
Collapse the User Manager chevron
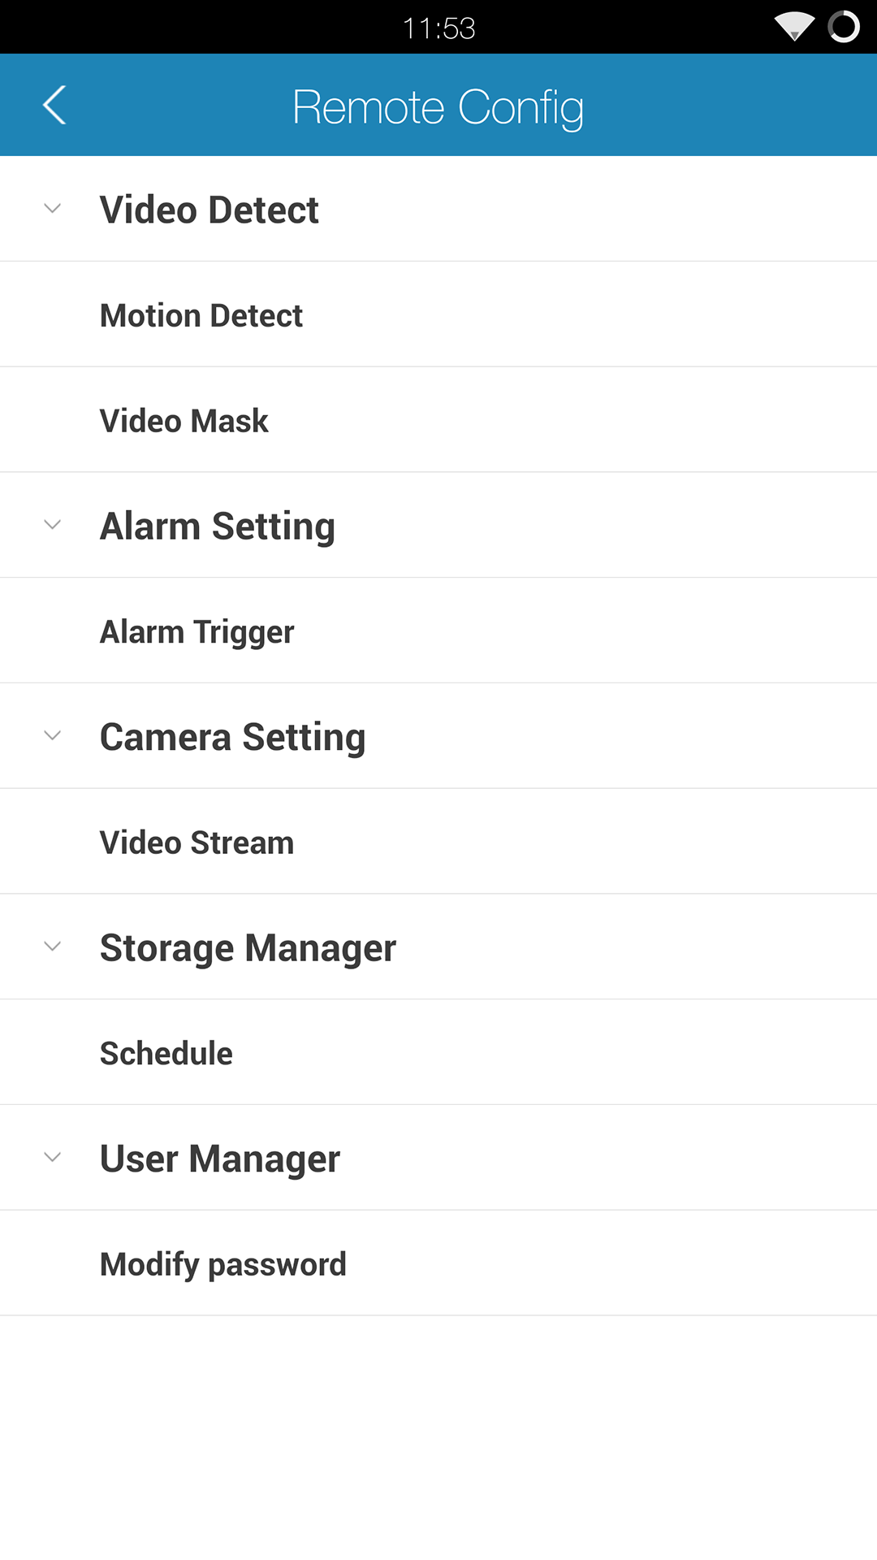[x=53, y=1157]
